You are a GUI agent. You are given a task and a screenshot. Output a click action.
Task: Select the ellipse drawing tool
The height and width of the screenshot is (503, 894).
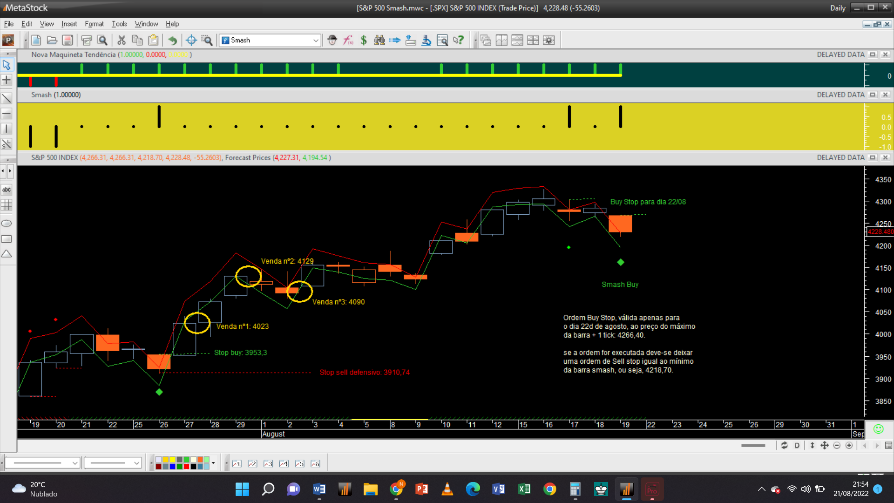pos(7,224)
